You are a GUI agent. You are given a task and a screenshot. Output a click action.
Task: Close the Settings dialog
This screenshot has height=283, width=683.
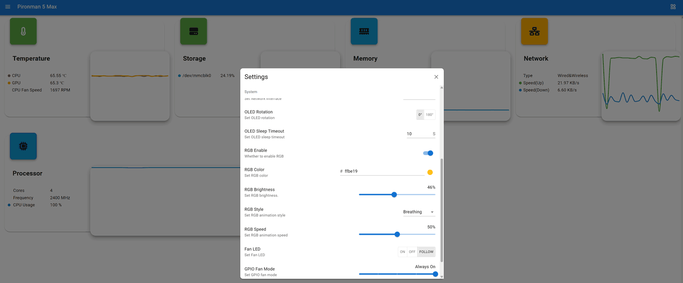436,77
